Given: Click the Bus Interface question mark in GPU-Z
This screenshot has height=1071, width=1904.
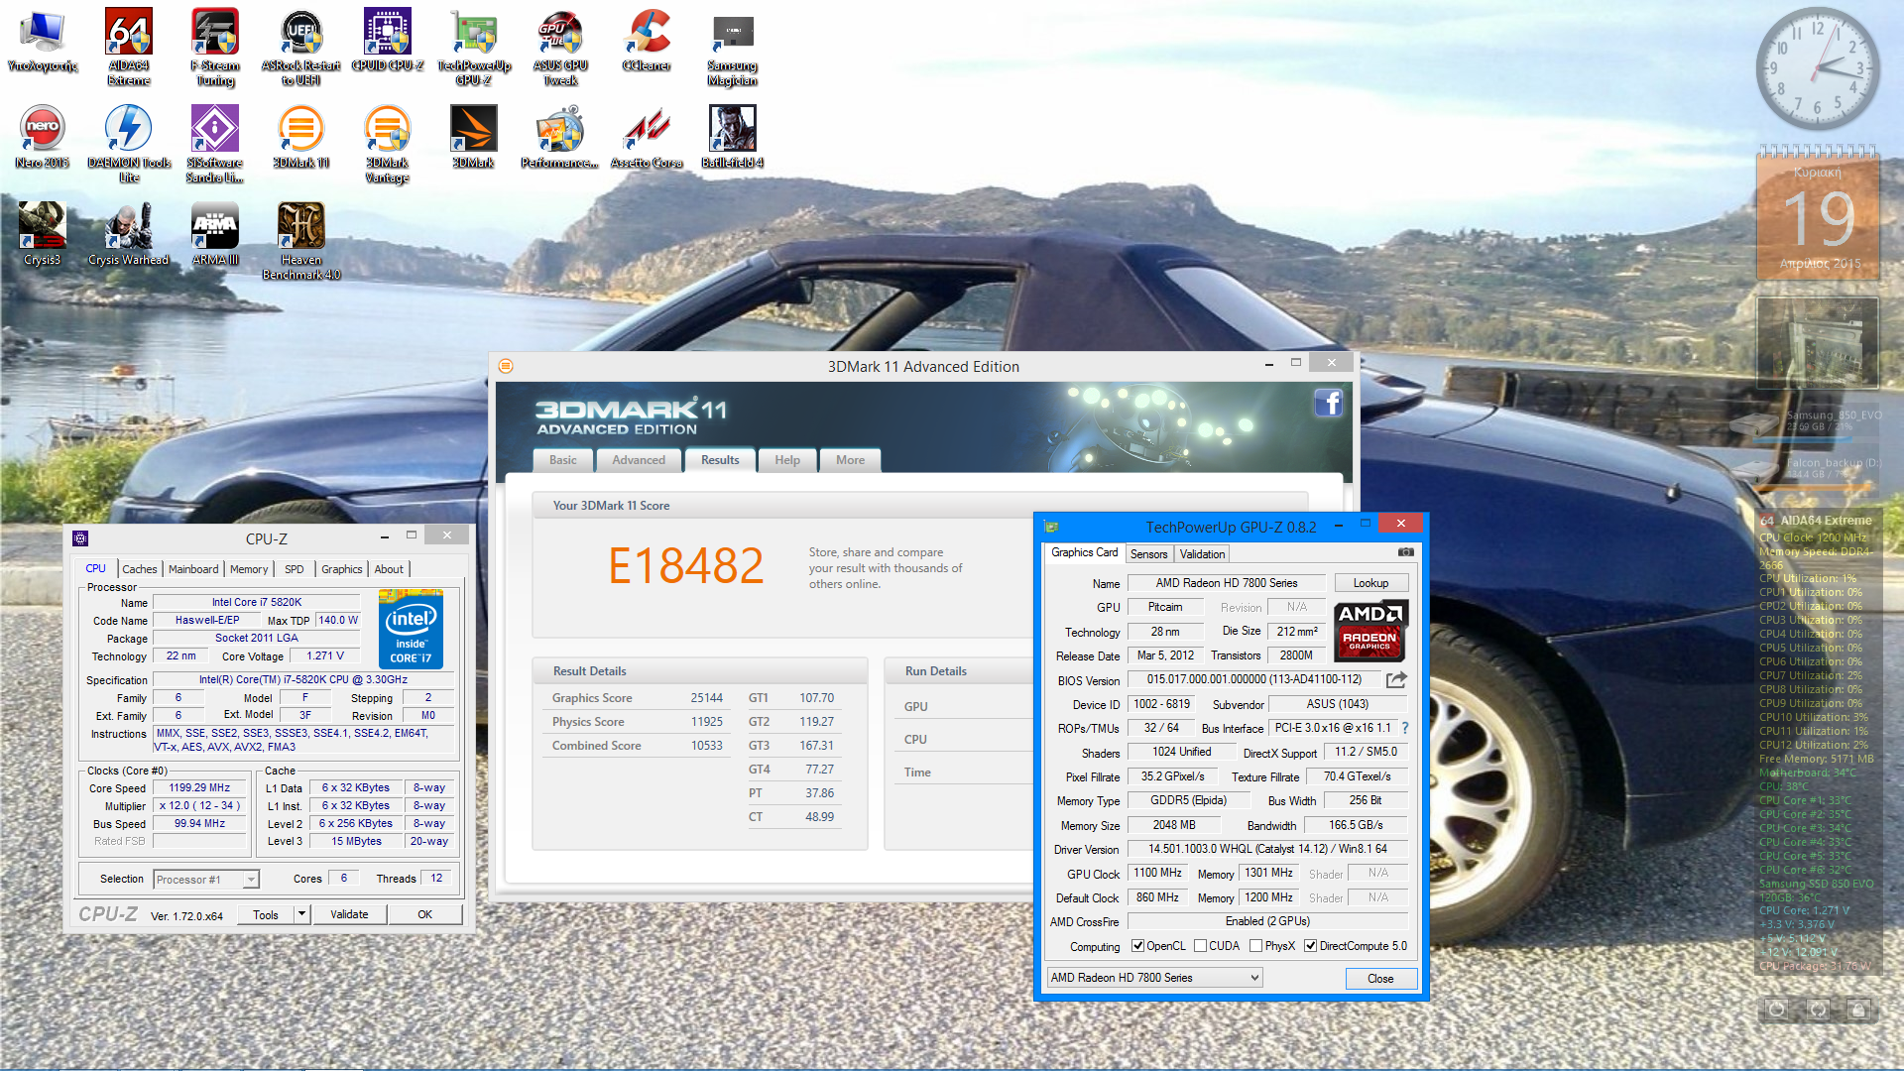Looking at the screenshot, I should [x=1405, y=728].
